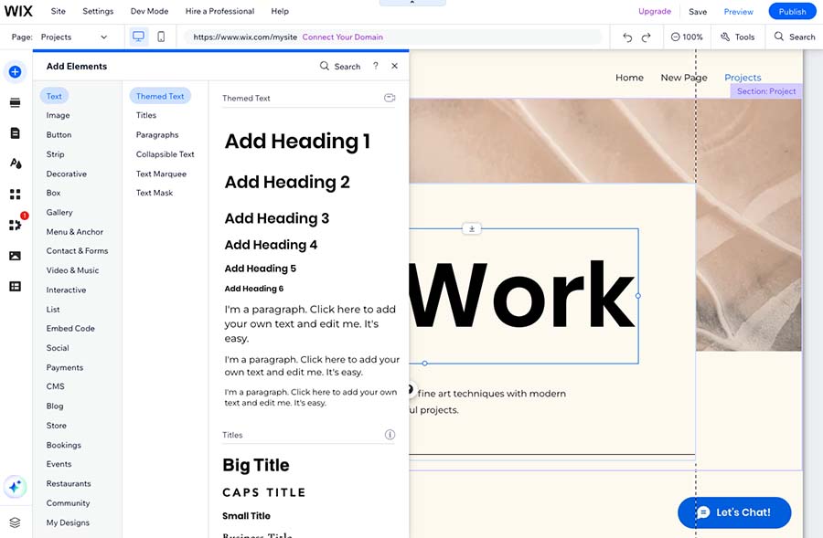Image resolution: width=823 pixels, height=538 pixels.
Task: Open the Sections panel in left sidebar
Action: click(16, 102)
